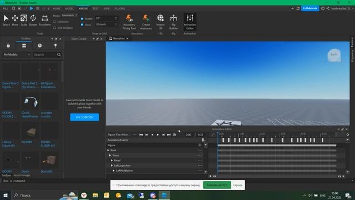The width and height of the screenshot is (355, 200).
Task: Open the Torso track options menu
Action: (x=200, y=156)
